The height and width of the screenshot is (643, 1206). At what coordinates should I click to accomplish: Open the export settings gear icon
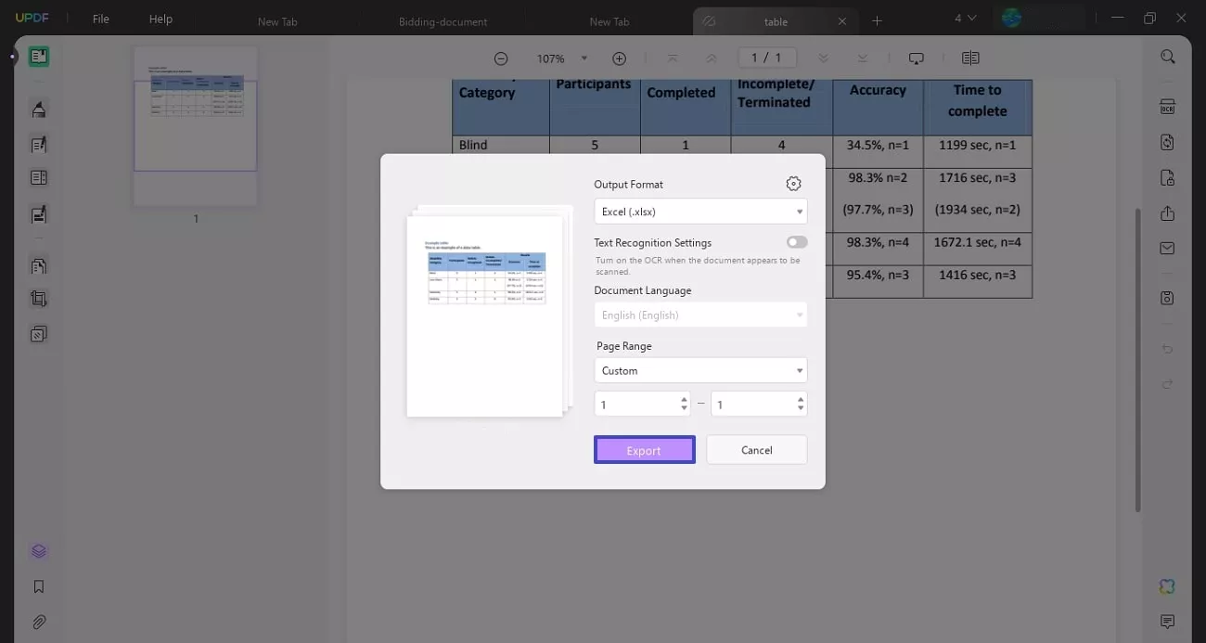coord(793,183)
